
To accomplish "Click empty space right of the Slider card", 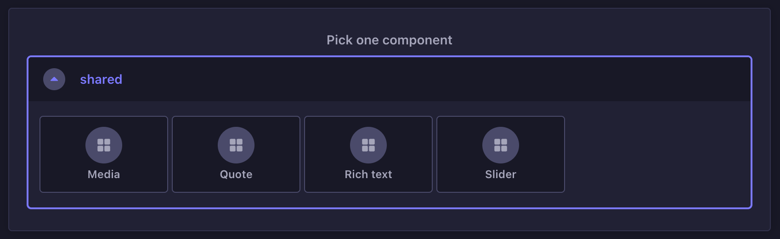I will point(657,154).
